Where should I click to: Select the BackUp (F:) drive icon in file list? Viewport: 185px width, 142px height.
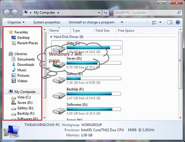[x=59, y=96]
